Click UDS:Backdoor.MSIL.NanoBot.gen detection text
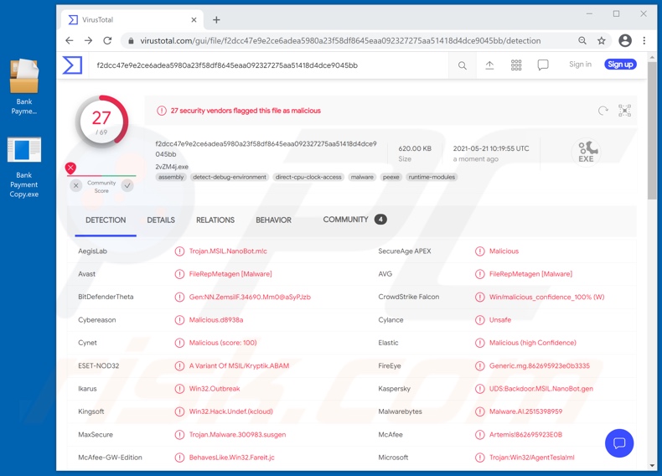 click(x=541, y=389)
